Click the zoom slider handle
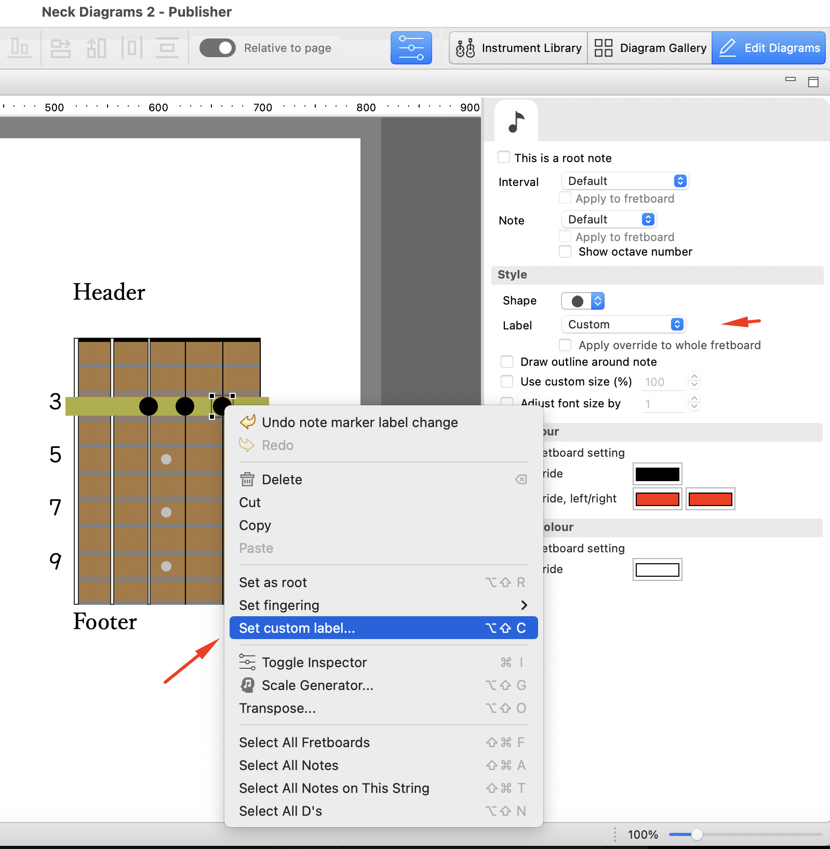This screenshot has height=849, width=830. point(697,834)
